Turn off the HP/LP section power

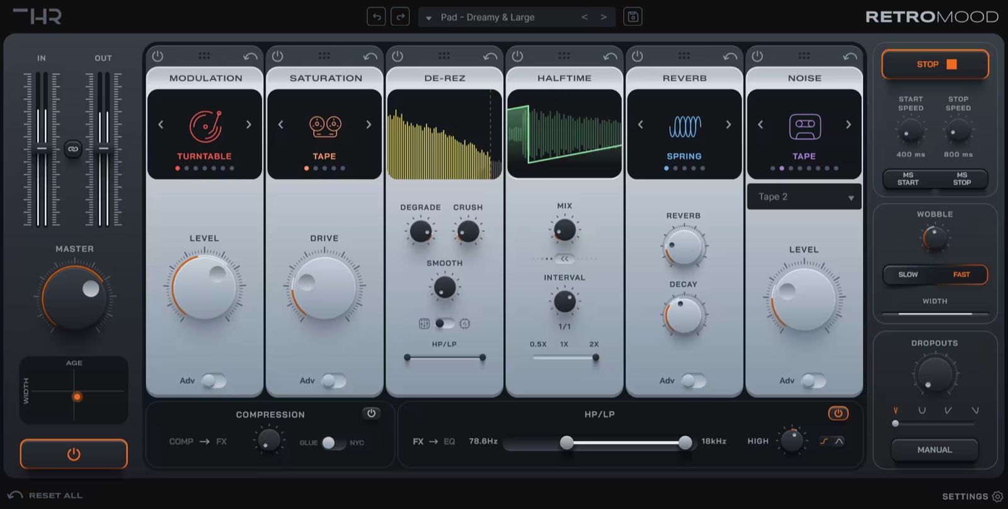coord(838,413)
